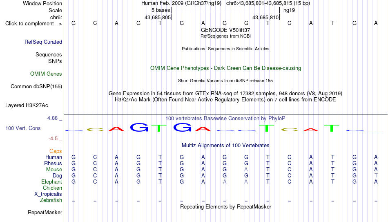The width and height of the screenshot is (388, 222).
Task: Click the Scale track label
Action: tap(55, 10)
